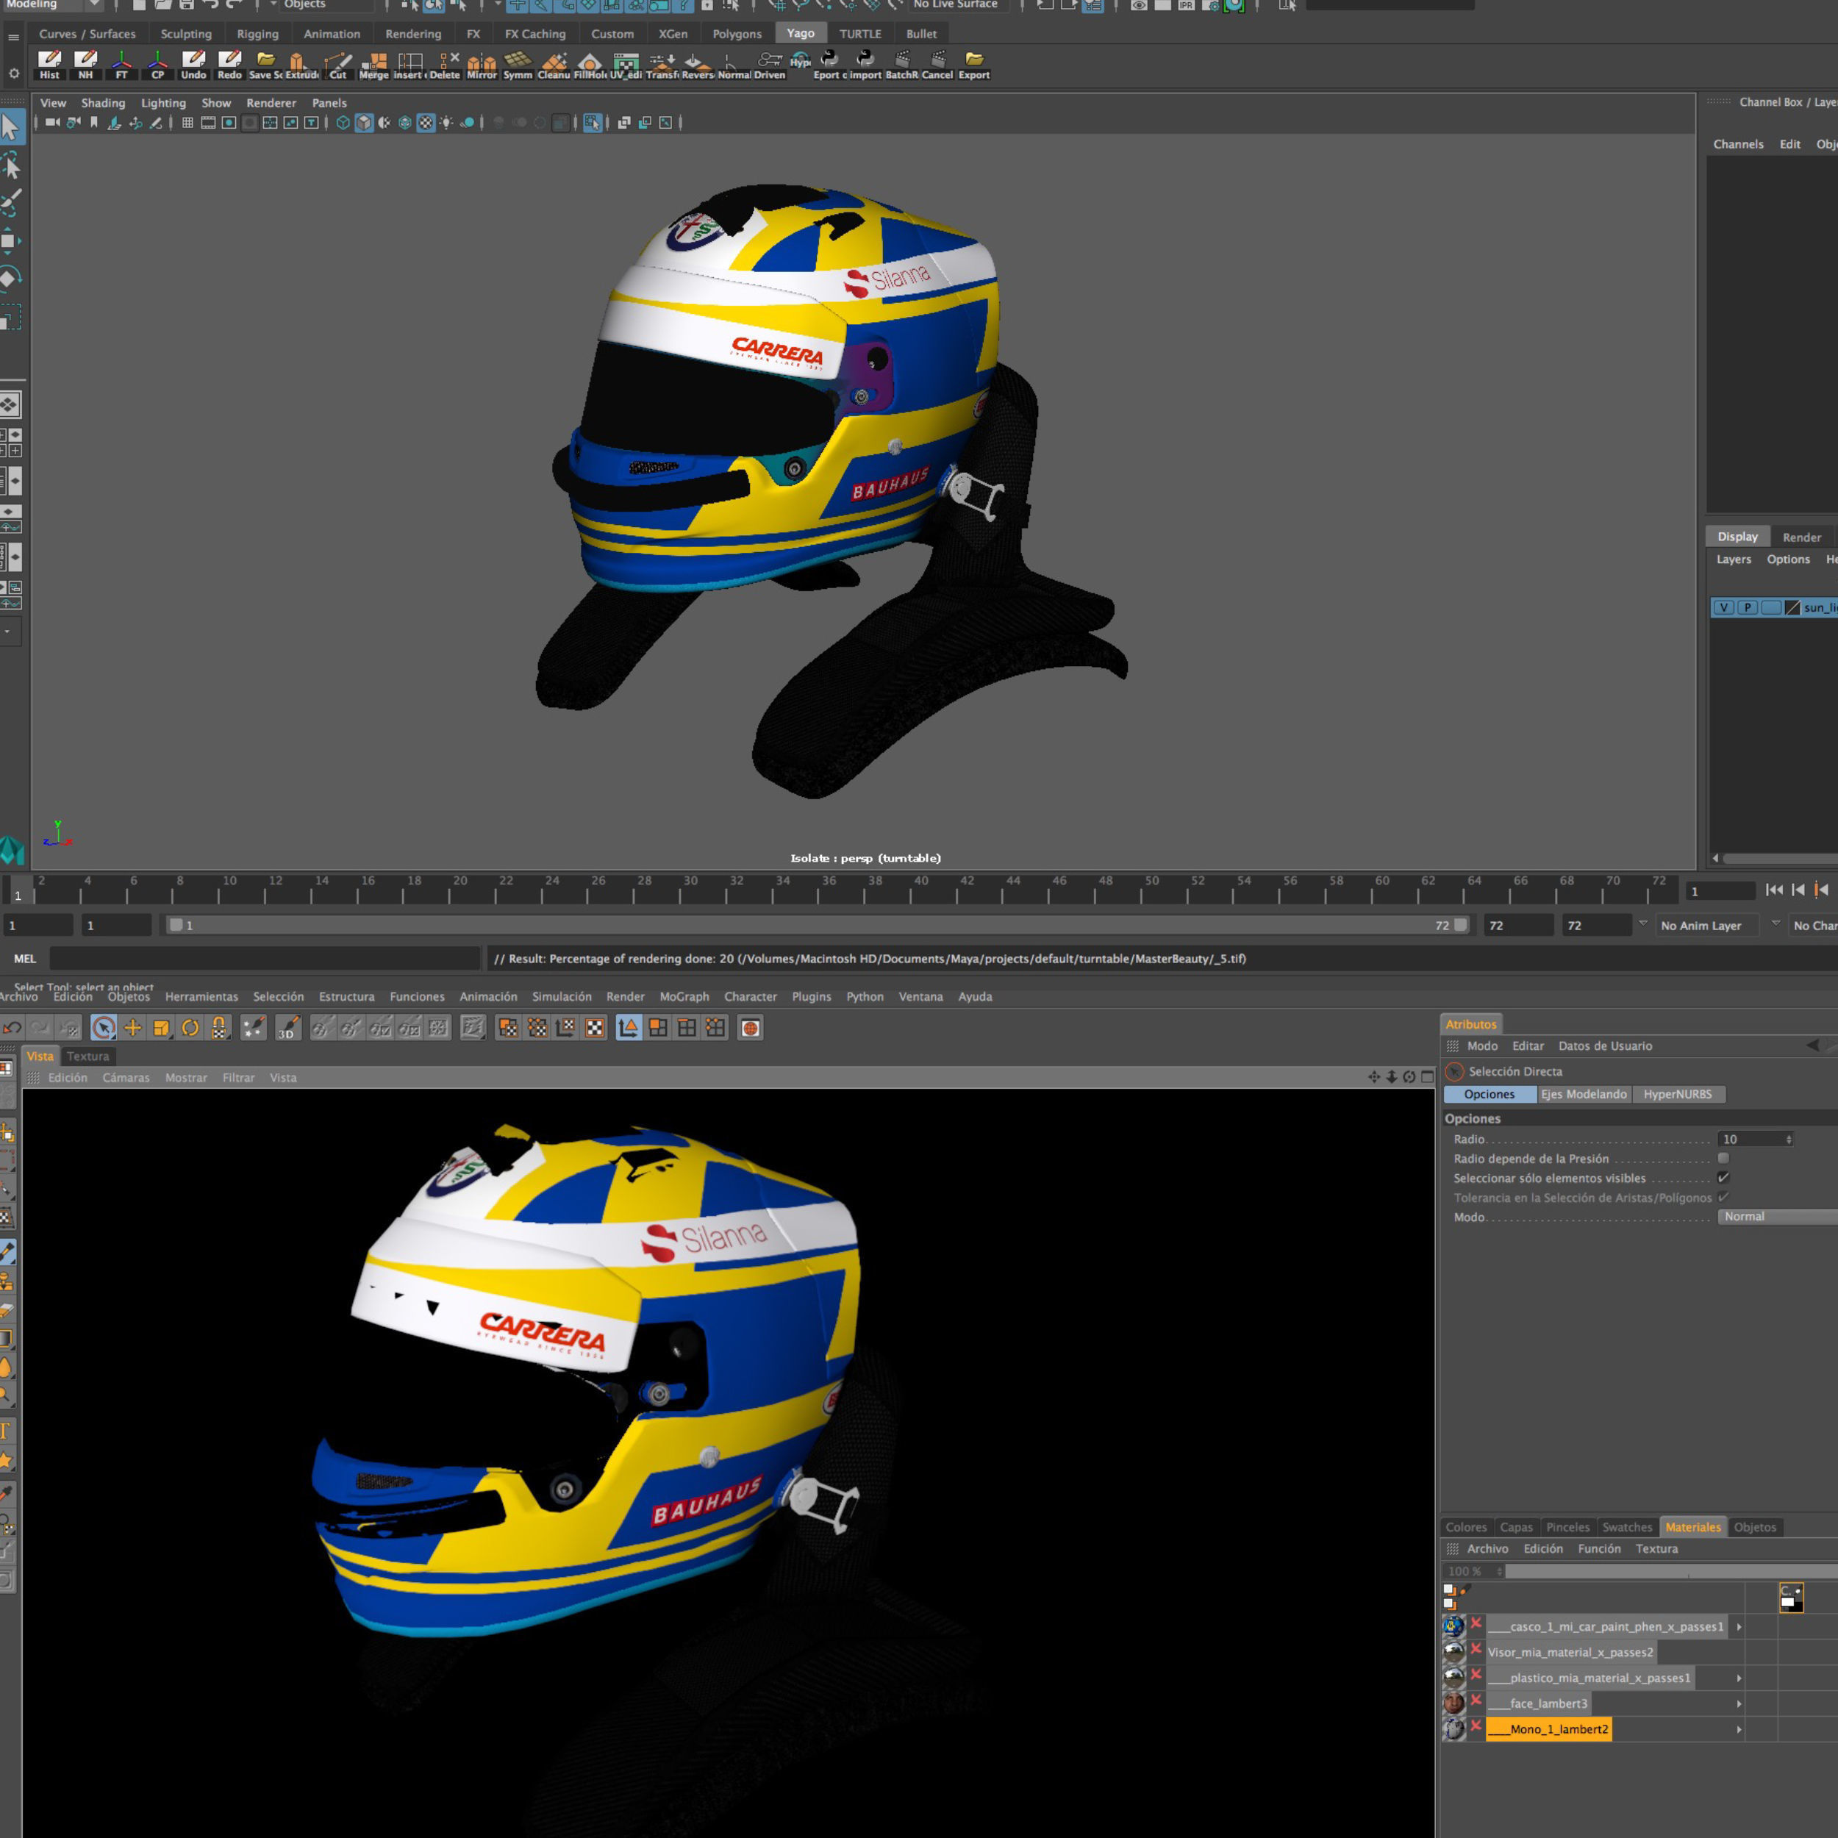Open the Shading viewport menu

click(x=103, y=103)
